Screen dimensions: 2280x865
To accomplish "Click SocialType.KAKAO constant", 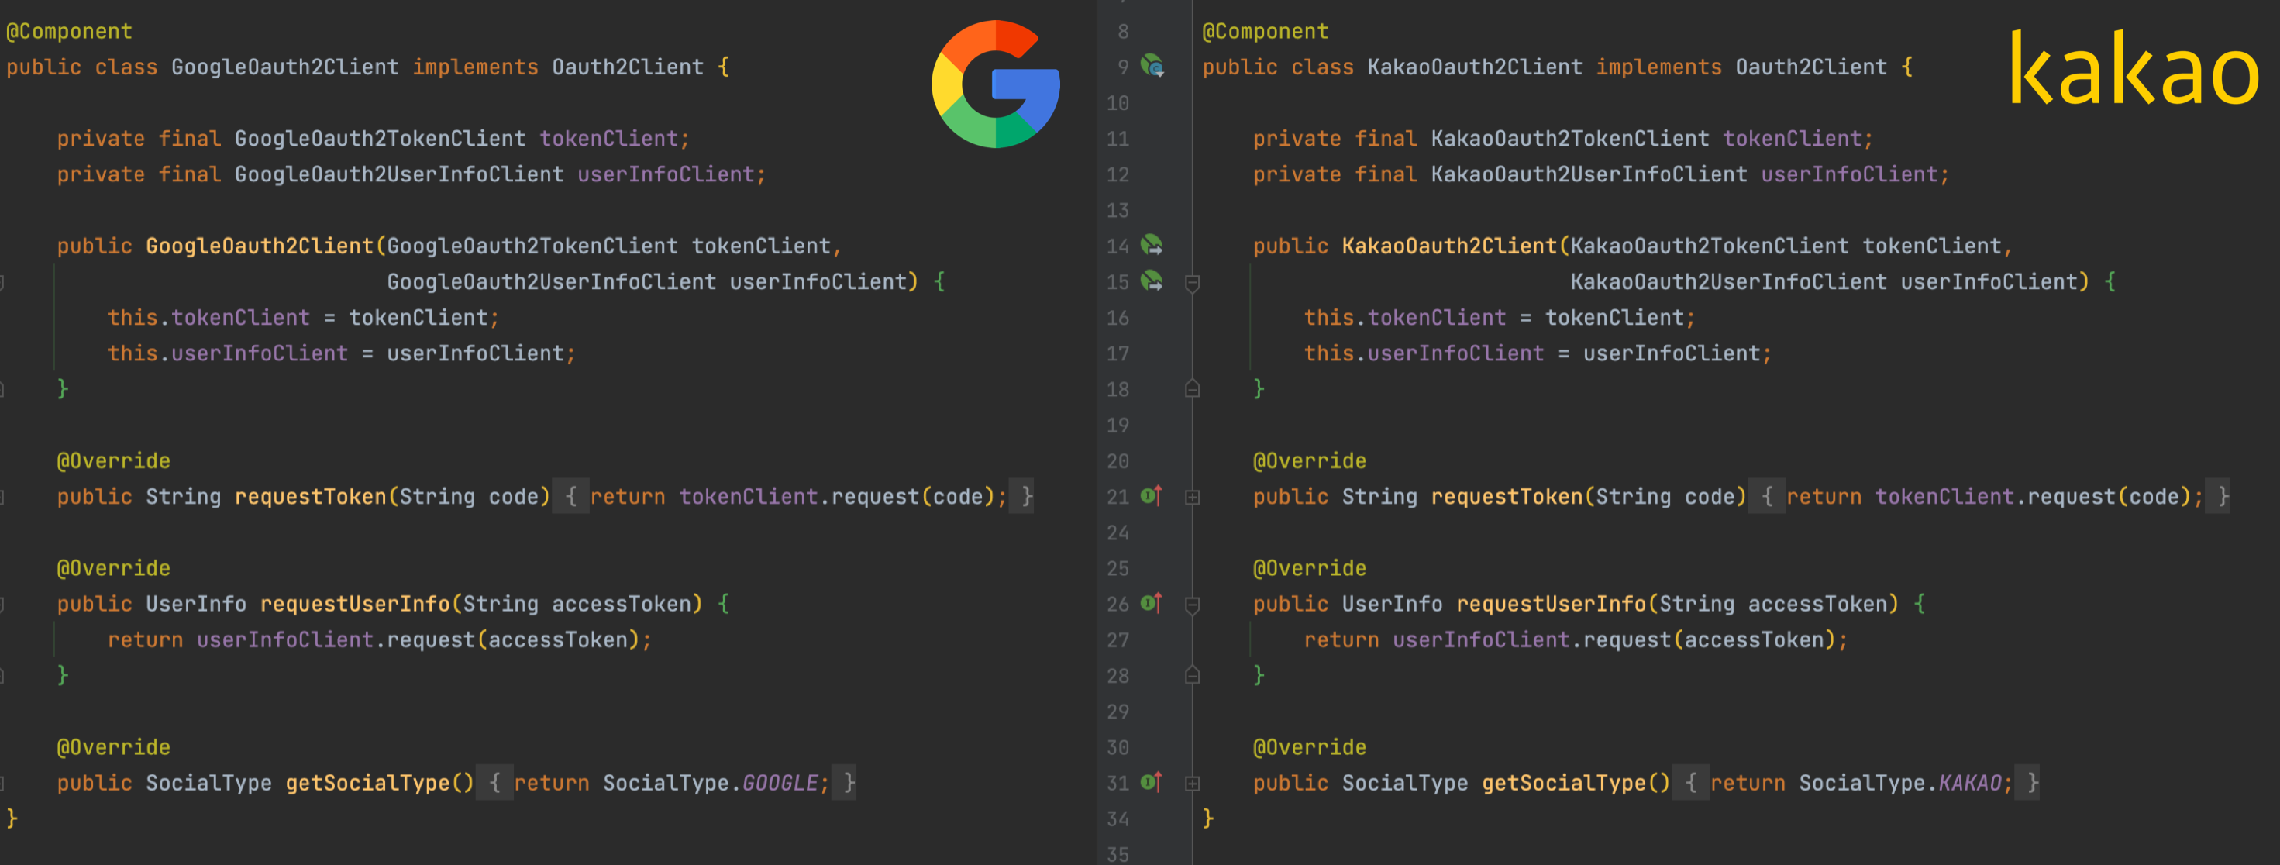I will (x=1969, y=783).
